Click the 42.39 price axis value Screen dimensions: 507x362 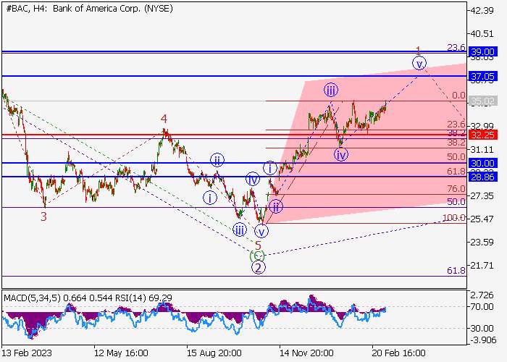pyautogui.click(x=482, y=11)
